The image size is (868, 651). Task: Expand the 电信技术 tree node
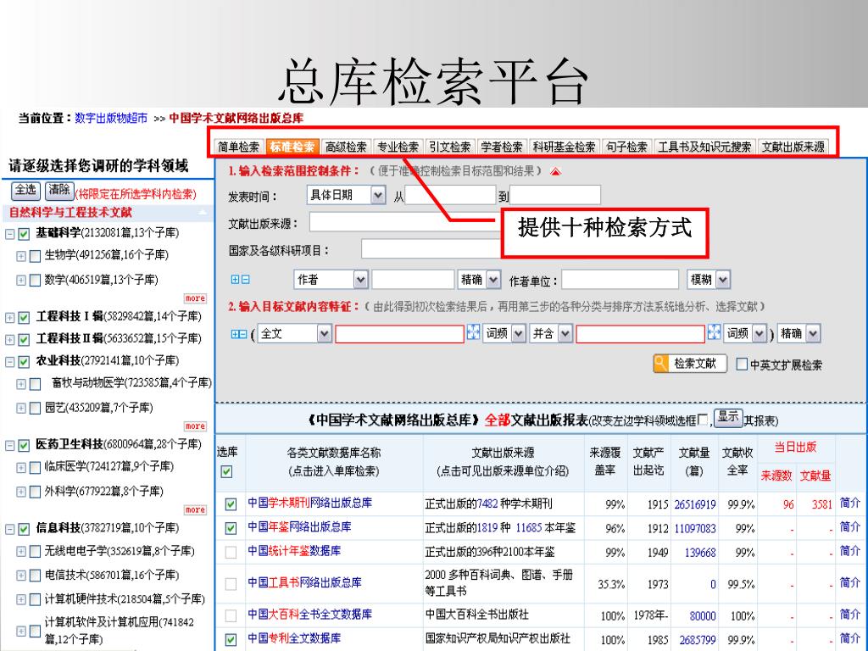[21, 576]
